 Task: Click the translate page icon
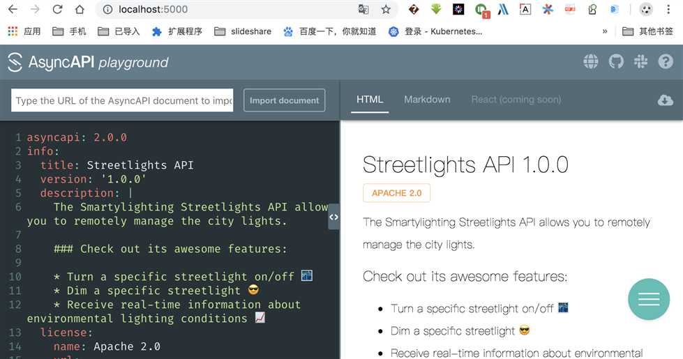click(x=363, y=9)
